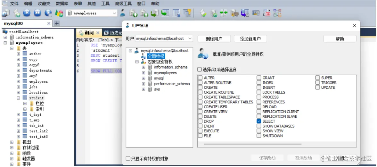
Task: Add a new connection tab with the plus
Action: click(x=57, y=23)
